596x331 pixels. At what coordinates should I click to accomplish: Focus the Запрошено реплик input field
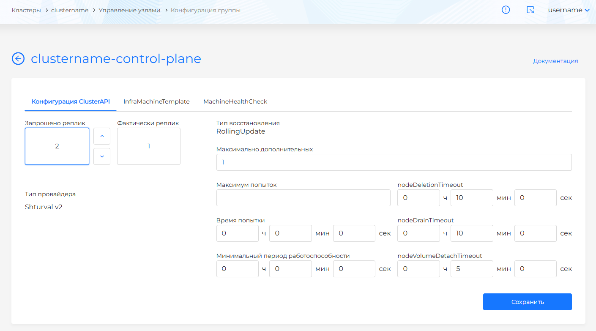(x=57, y=146)
